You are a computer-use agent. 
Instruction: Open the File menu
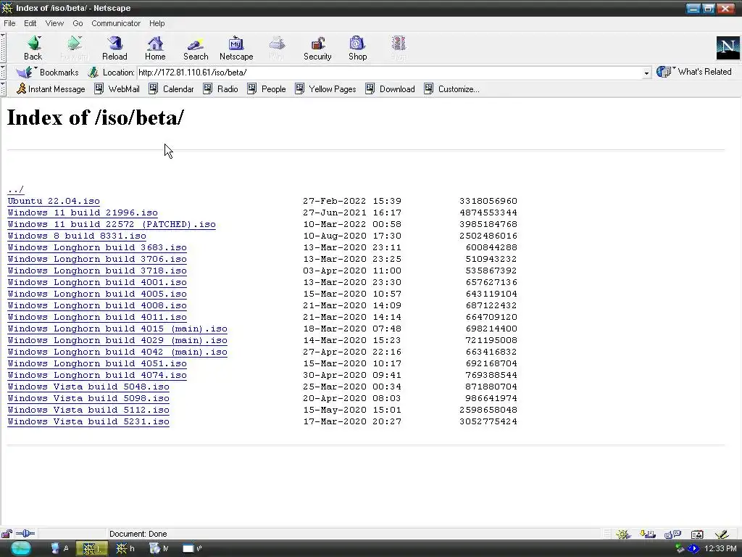(x=9, y=23)
